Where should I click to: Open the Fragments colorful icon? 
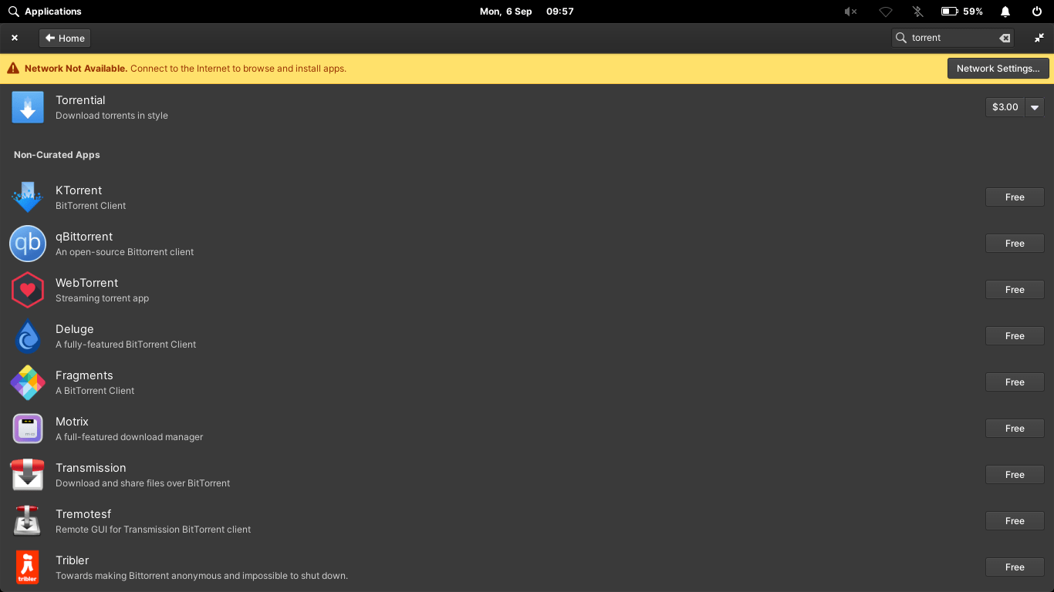pyautogui.click(x=28, y=382)
